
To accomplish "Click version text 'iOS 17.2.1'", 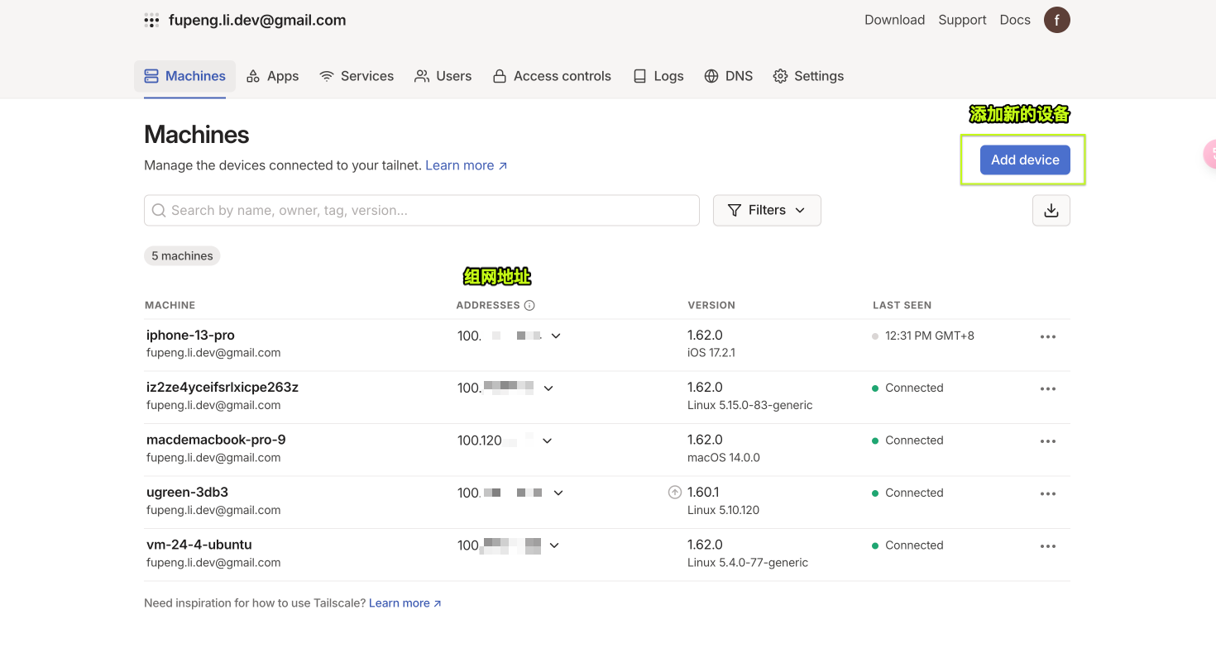I will tap(711, 353).
